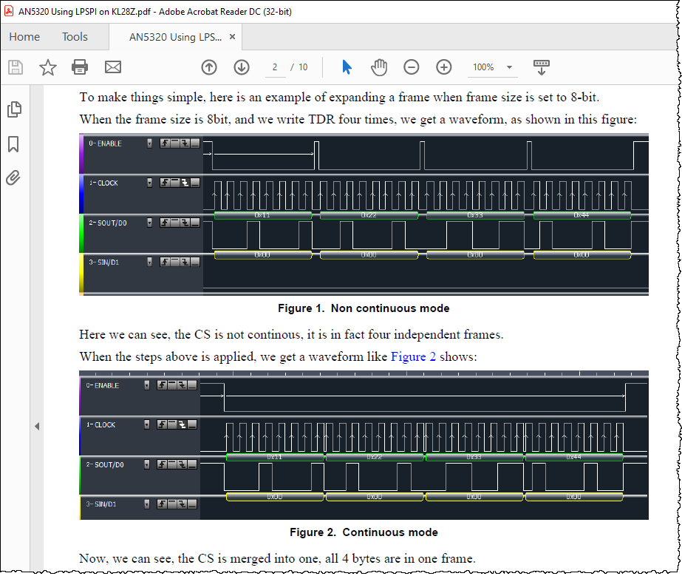
Task: Click the 1-CLOCK label in Figure 1
Action: tap(103, 183)
